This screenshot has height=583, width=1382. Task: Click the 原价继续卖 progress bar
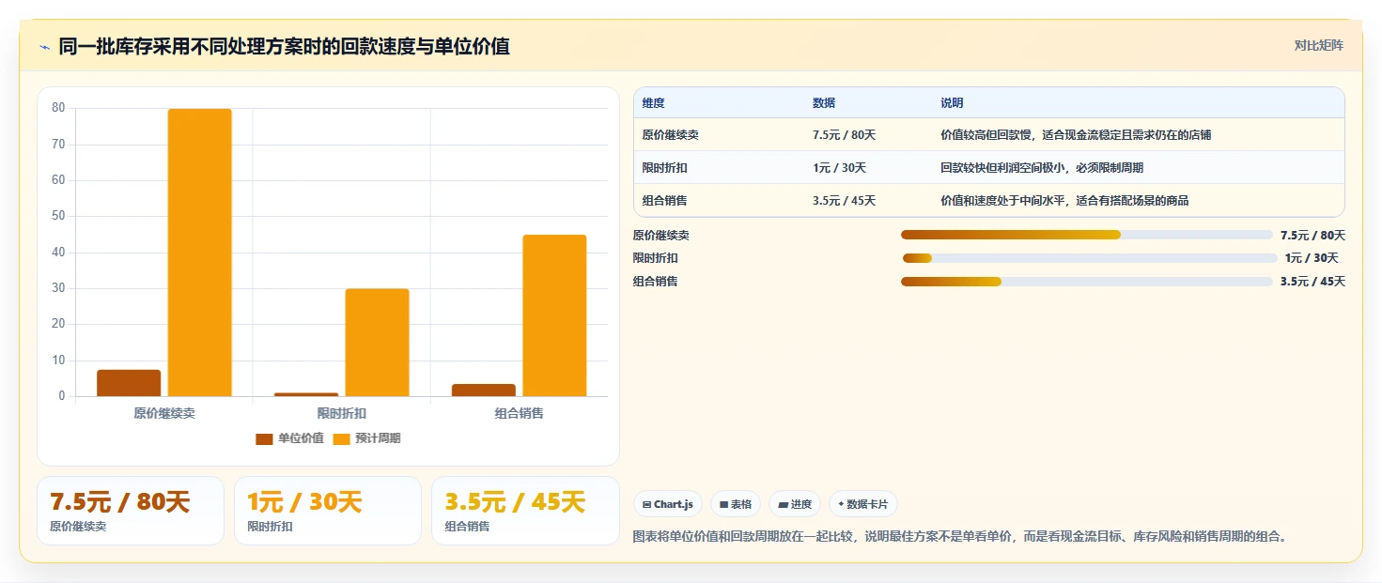pos(1086,235)
